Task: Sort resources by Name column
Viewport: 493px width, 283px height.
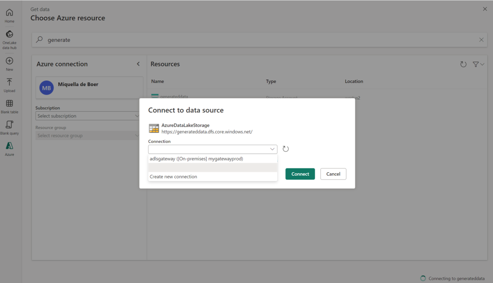Action: [x=157, y=81]
